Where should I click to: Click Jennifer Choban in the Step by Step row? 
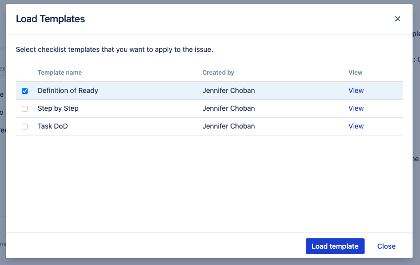pos(229,108)
